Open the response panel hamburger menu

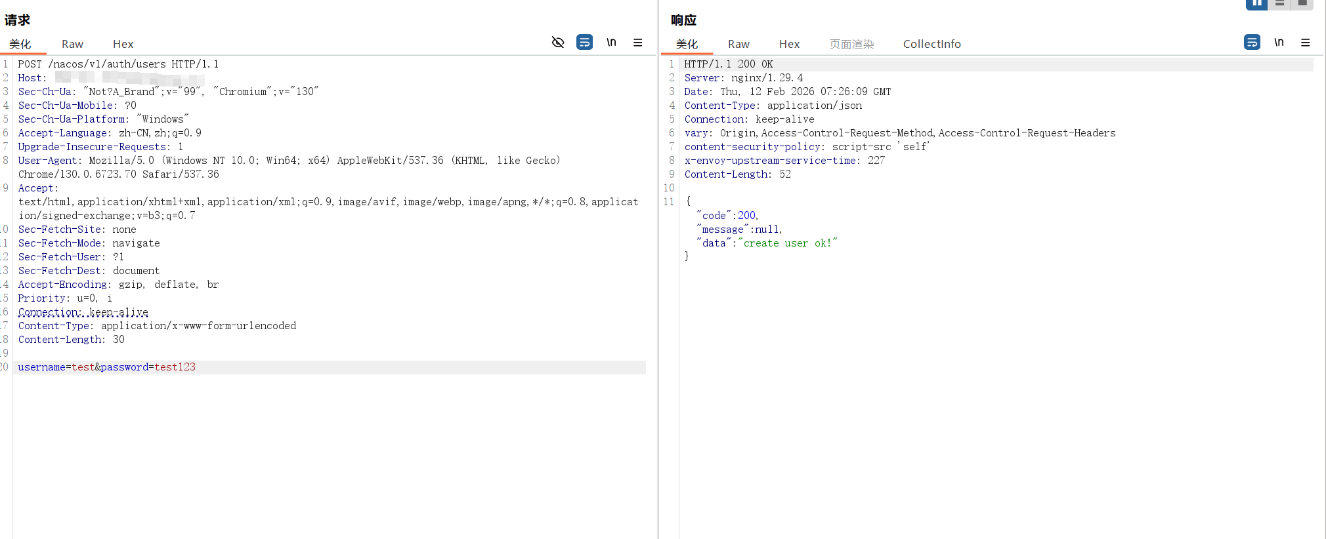click(1305, 43)
